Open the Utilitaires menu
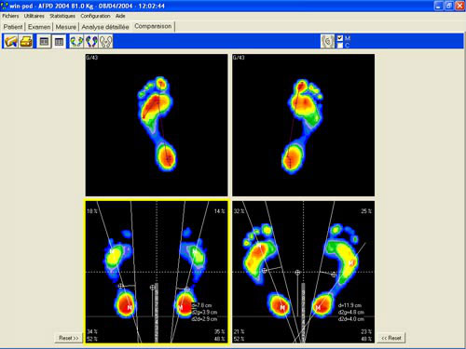 (34, 16)
